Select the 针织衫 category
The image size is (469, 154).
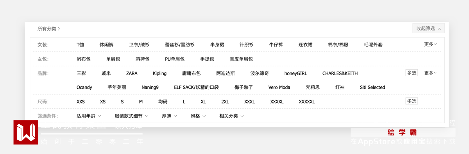[x=247, y=45]
